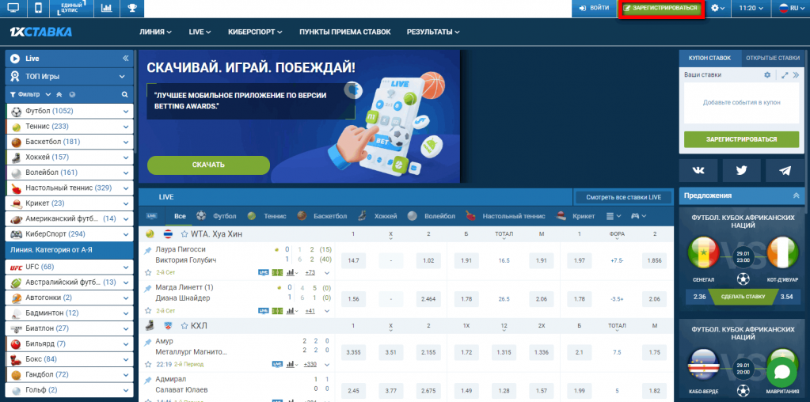The height and width of the screenshot is (402, 810).
Task: Add КХЛ league to favorites star
Action: [184, 326]
